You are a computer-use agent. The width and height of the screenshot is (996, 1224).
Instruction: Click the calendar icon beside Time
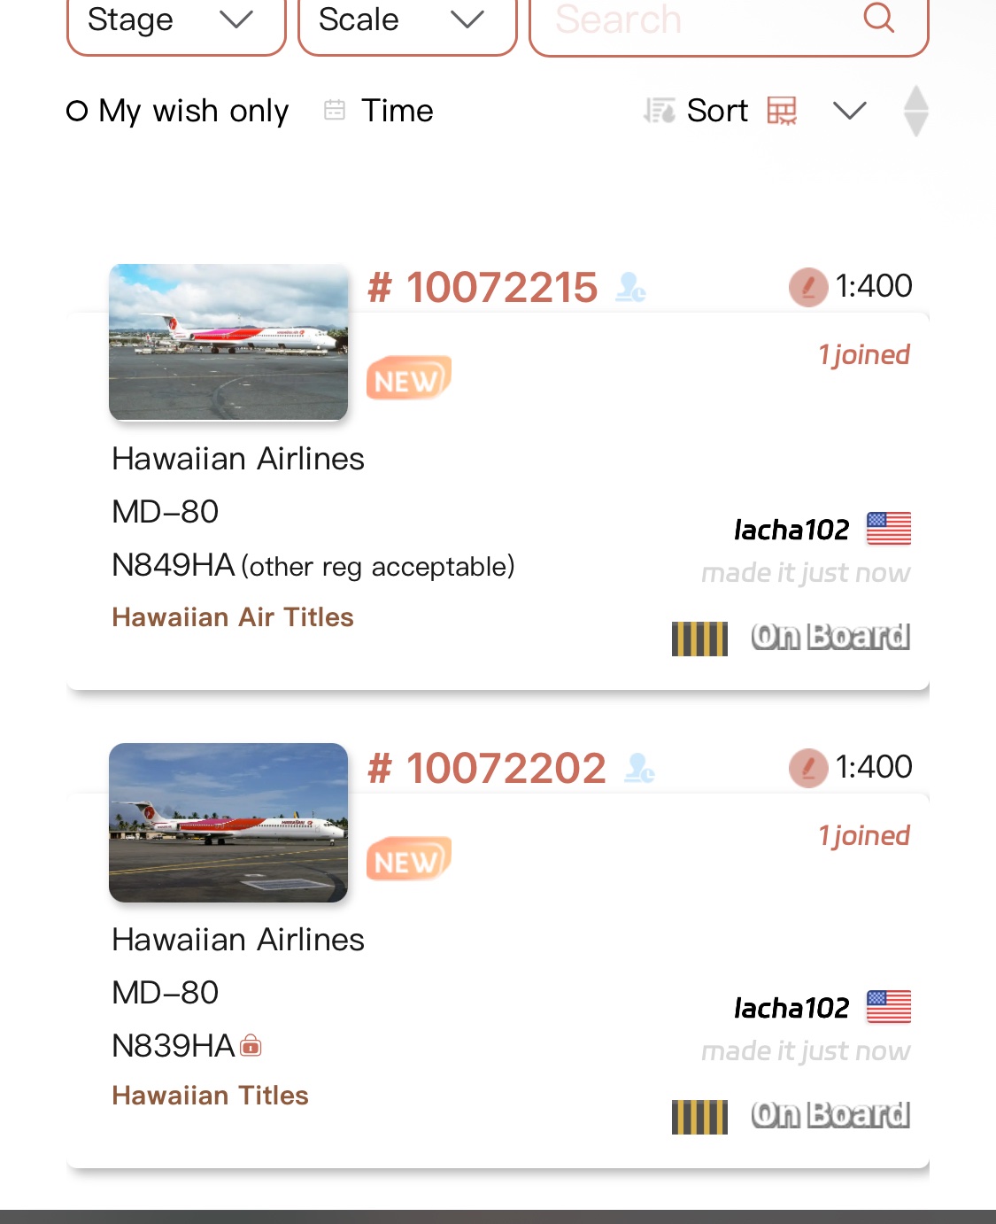(335, 110)
